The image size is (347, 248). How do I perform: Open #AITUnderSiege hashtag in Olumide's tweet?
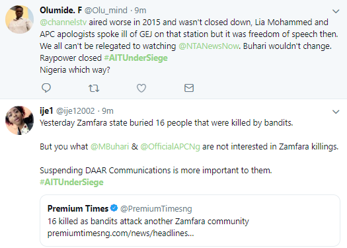pos(136,58)
